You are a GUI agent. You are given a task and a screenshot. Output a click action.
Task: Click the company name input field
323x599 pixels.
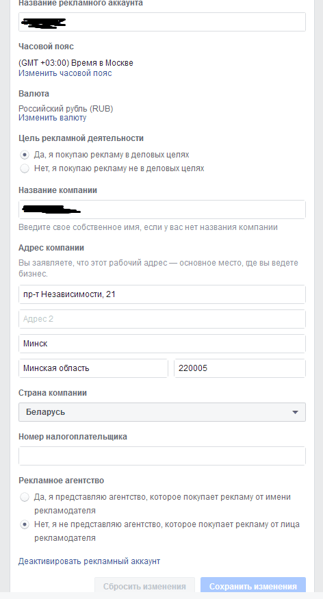point(162,209)
